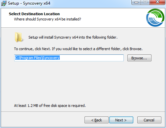This screenshot has width=166, height=128.
Task: Click the 'Setup - Syncovery x64' title bar text
Action: point(29,3)
